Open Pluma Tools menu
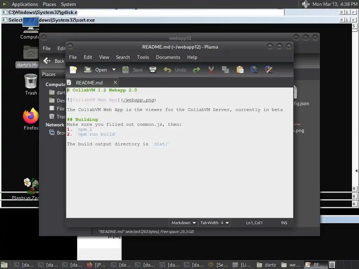The height and width of the screenshot is (269, 359). 143,57
